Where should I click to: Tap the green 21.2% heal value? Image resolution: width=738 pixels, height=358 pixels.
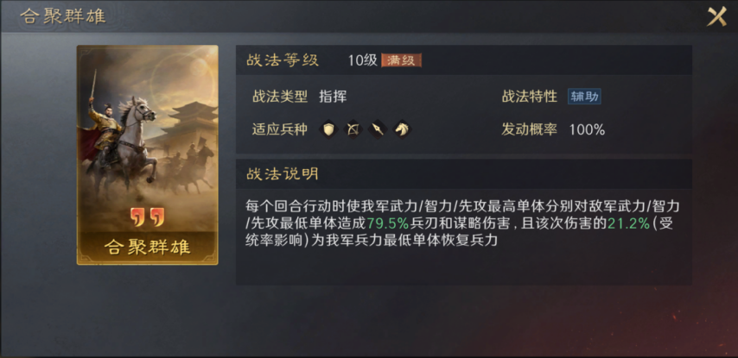click(629, 223)
